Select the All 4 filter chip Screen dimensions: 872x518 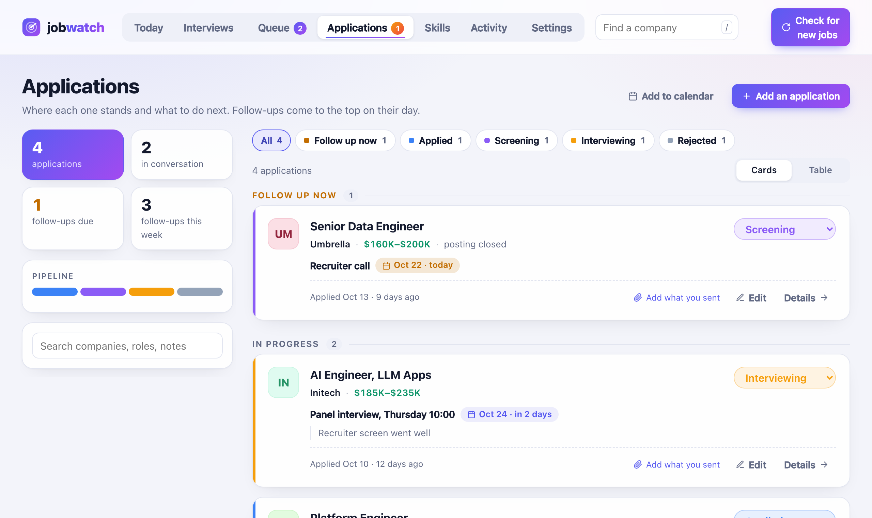[x=271, y=140]
